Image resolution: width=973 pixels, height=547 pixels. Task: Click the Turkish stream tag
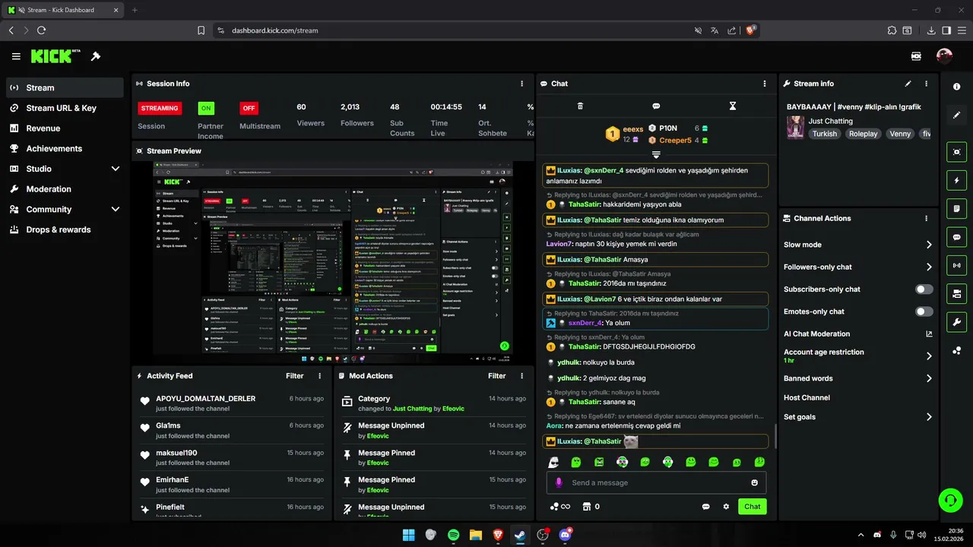pos(824,134)
